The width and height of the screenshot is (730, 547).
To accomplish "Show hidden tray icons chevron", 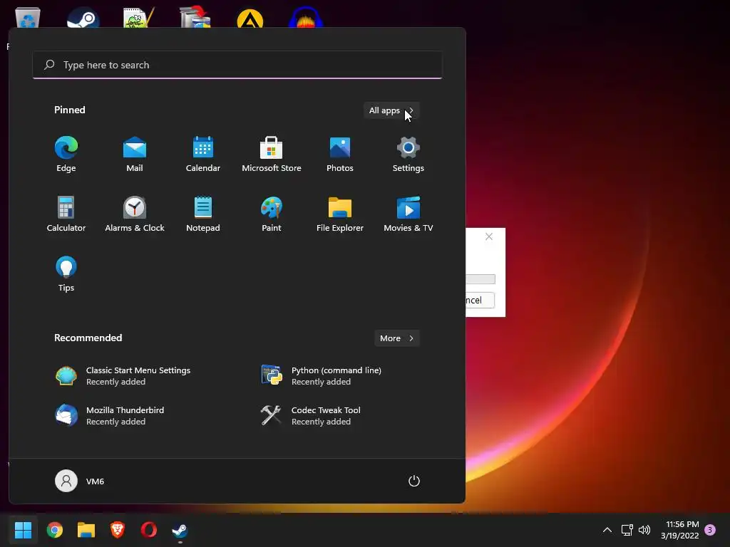I will click(607, 530).
